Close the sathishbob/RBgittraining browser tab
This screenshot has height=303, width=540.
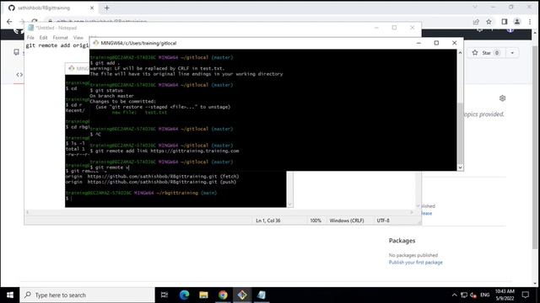pos(92,8)
